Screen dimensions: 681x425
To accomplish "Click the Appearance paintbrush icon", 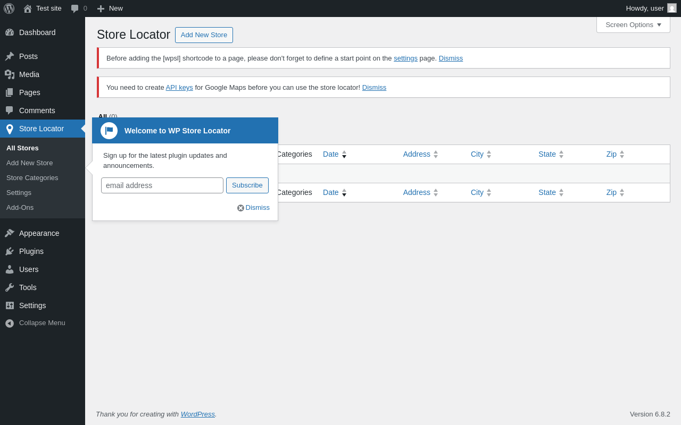I will point(10,233).
